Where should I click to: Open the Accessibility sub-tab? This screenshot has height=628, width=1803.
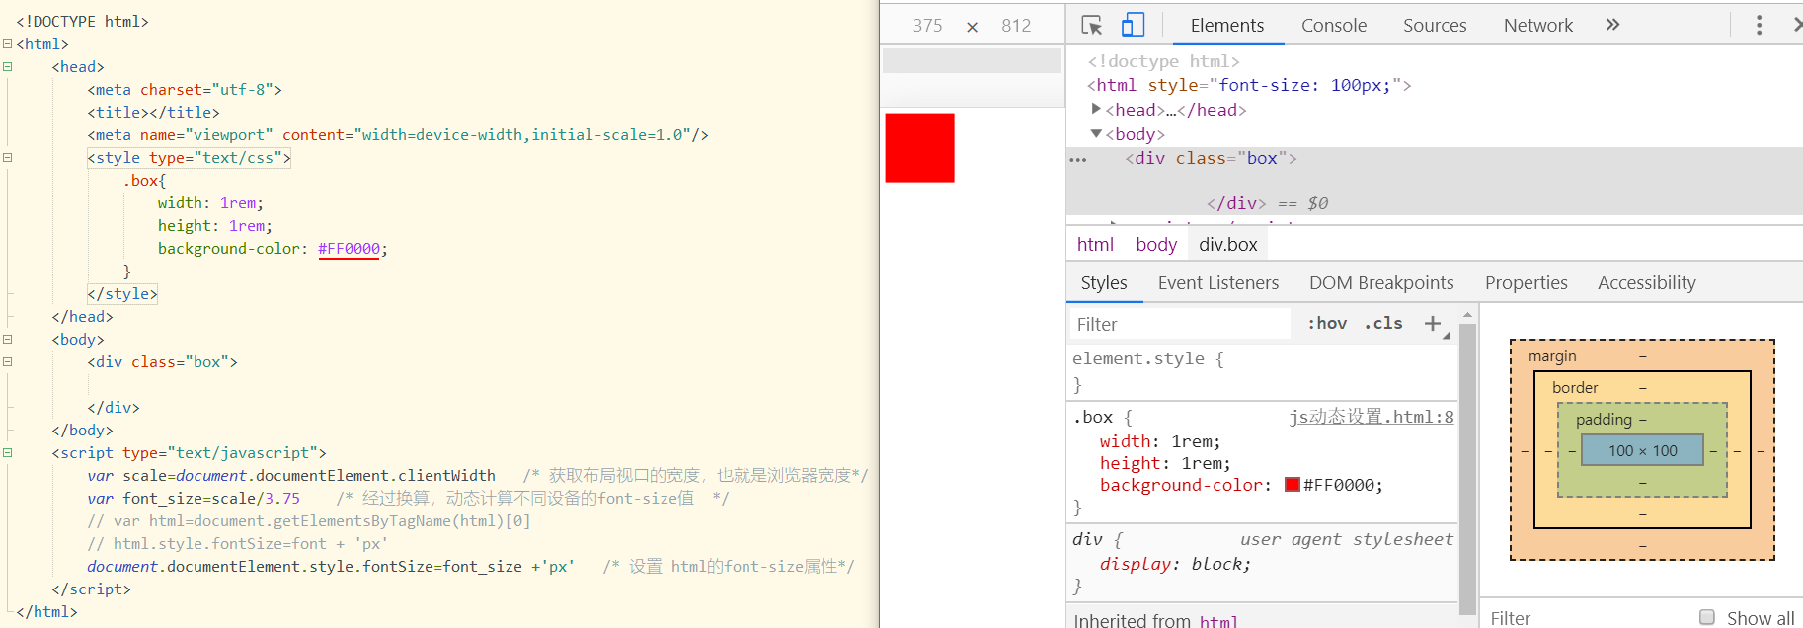[x=1647, y=283]
